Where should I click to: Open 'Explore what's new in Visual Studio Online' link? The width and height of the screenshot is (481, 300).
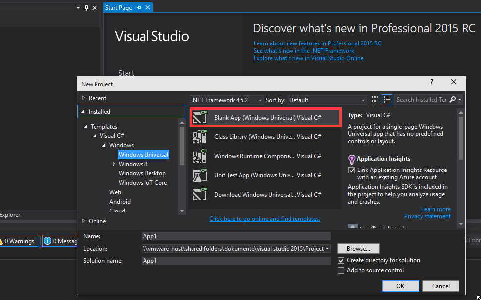tap(309, 58)
